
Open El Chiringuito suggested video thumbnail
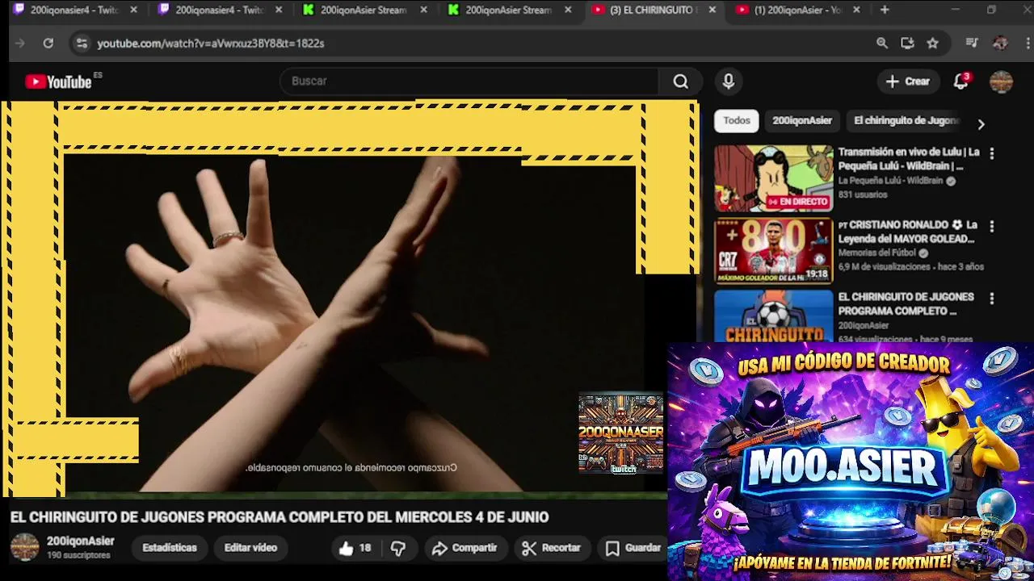click(773, 316)
